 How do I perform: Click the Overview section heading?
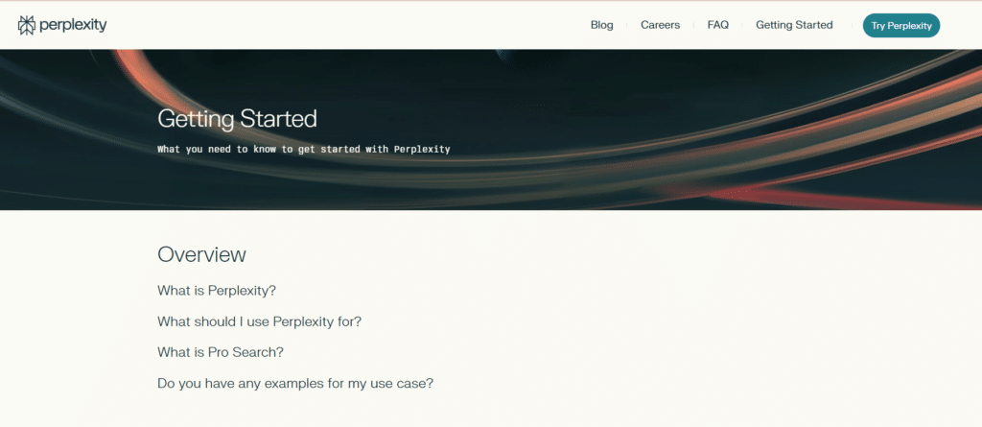pos(201,254)
